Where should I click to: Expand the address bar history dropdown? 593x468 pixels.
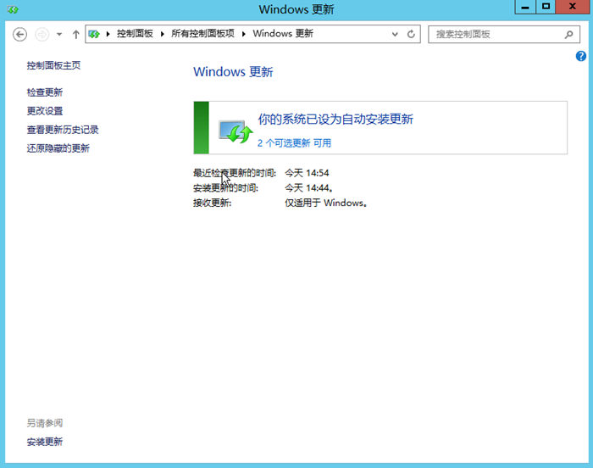tap(395, 34)
